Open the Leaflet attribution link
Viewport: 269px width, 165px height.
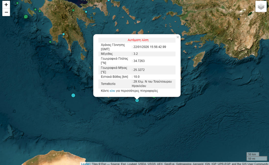[85, 164]
